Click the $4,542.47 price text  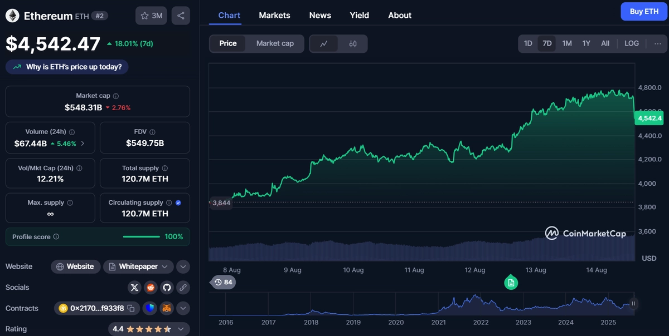(x=53, y=44)
